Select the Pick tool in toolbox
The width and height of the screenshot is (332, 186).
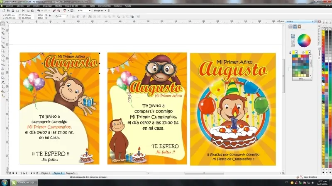point(3,24)
